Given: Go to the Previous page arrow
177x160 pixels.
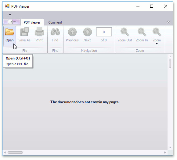Looking at the screenshot, I should click(x=72, y=32).
